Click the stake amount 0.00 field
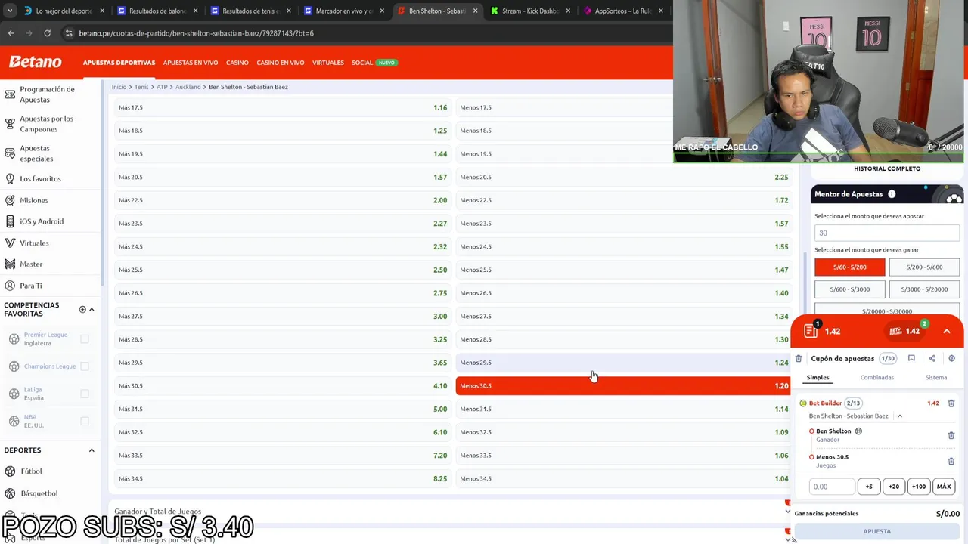This screenshot has width=968, height=544. coord(832,487)
